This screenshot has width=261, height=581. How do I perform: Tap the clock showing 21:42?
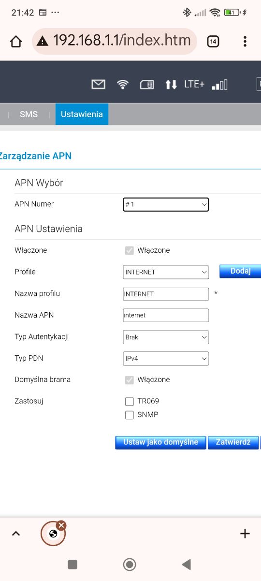coord(22,13)
